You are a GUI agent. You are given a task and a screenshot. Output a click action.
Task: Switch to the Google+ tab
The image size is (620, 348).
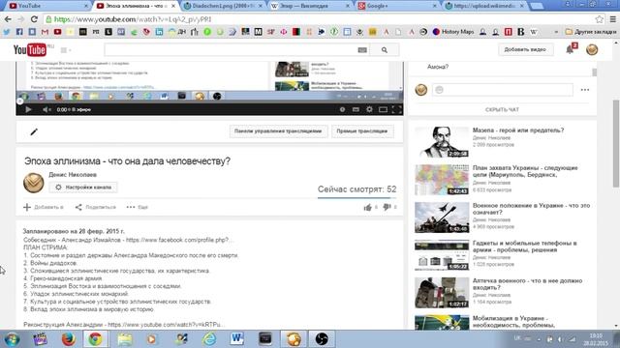[396, 6]
